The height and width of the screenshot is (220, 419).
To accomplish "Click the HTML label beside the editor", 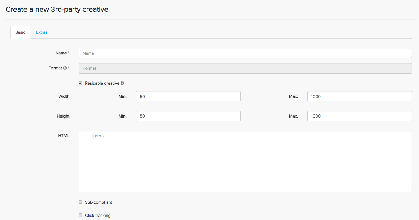I will pyautogui.click(x=63, y=136).
